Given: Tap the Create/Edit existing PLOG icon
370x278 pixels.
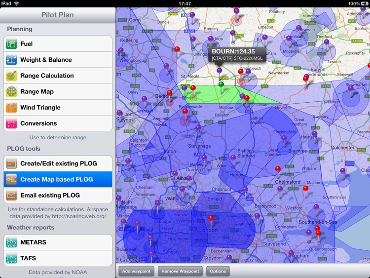Looking at the screenshot, I should pos(11,163).
